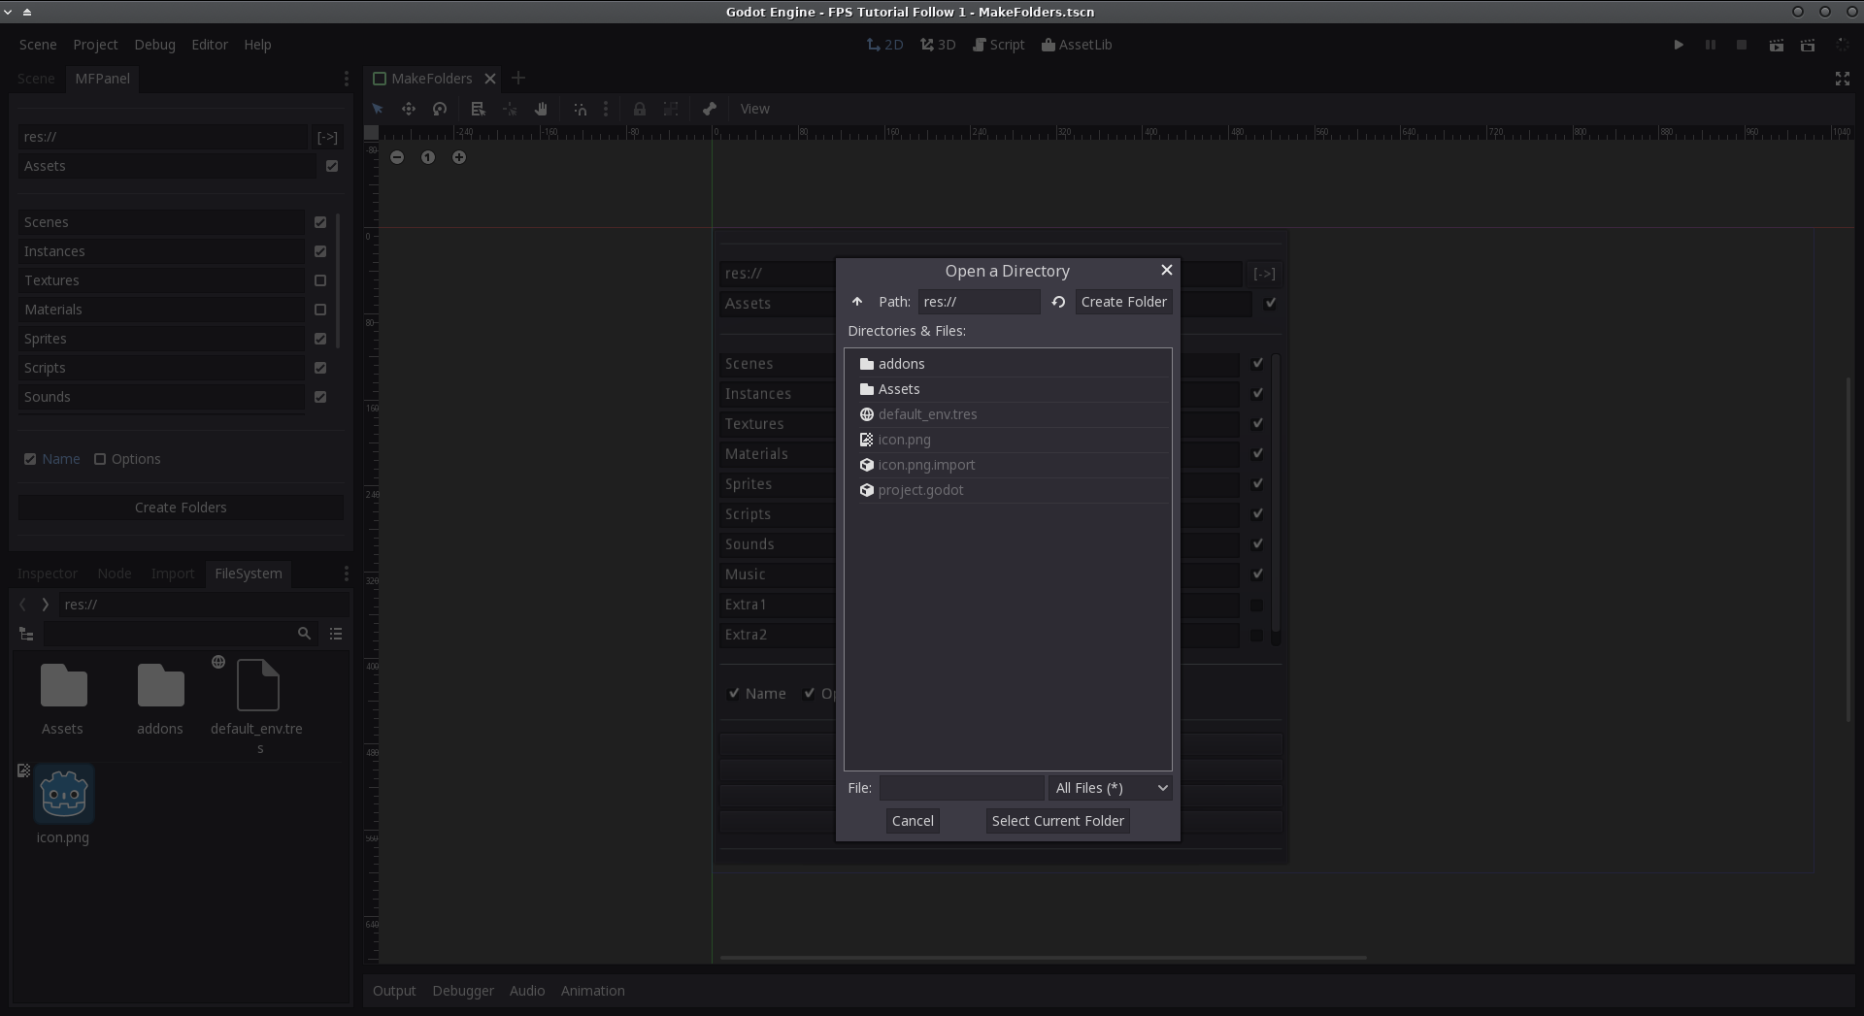Toggle the Sounds checkbox in MFPanel
This screenshot has height=1016, width=1864.
pyautogui.click(x=320, y=397)
